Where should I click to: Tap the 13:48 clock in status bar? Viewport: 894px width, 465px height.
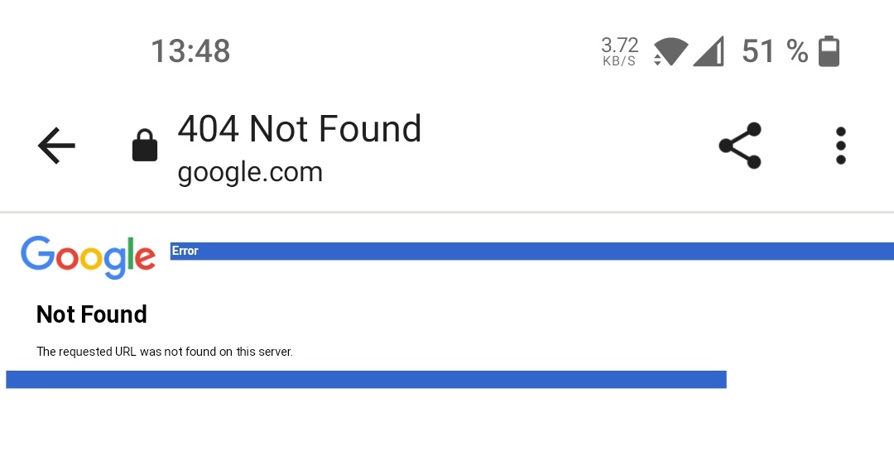[190, 51]
